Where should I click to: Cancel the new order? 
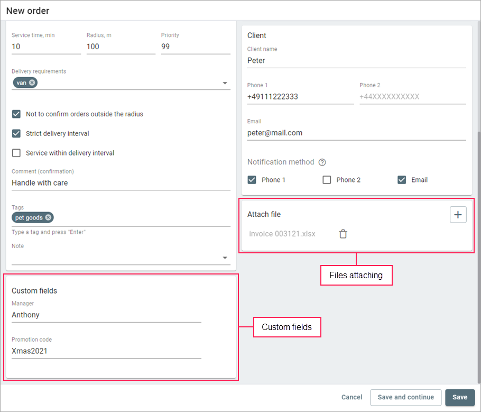click(351, 397)
